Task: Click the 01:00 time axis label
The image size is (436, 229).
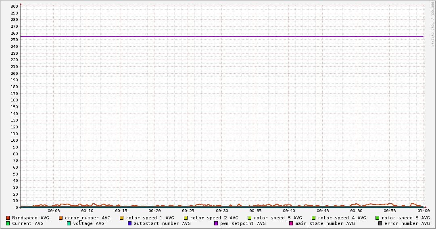Action: click(423, 211)
